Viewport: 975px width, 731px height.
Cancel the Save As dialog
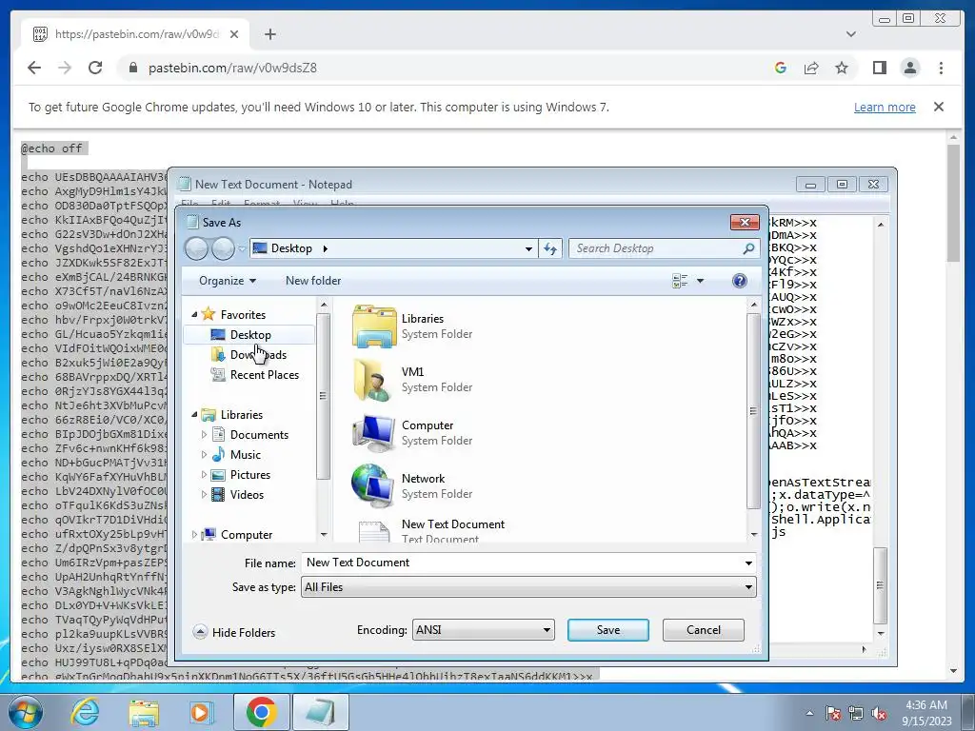(x=704, y=630)
